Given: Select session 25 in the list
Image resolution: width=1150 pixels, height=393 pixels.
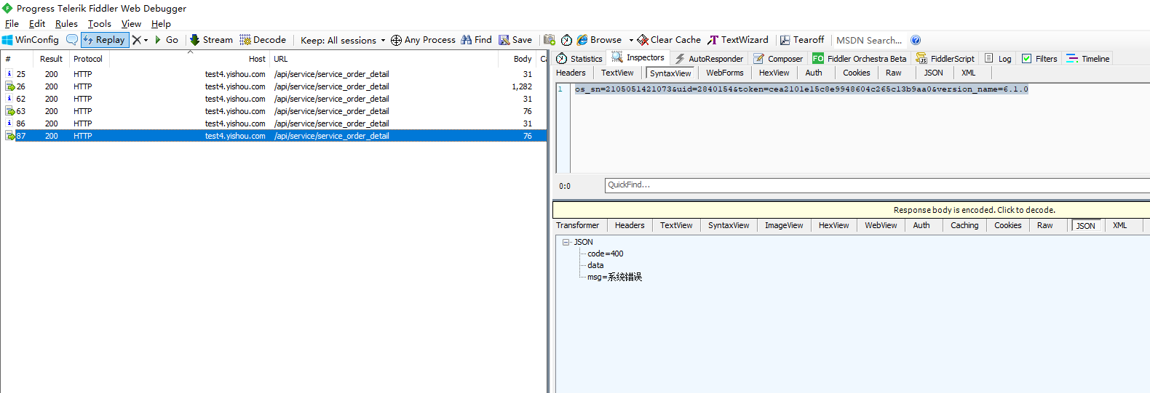Looking at the screenshot, I should (x=274, y=74).
